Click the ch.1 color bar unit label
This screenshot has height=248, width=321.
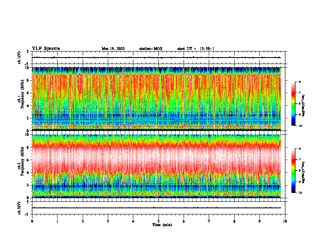click(x=304, y=106)
